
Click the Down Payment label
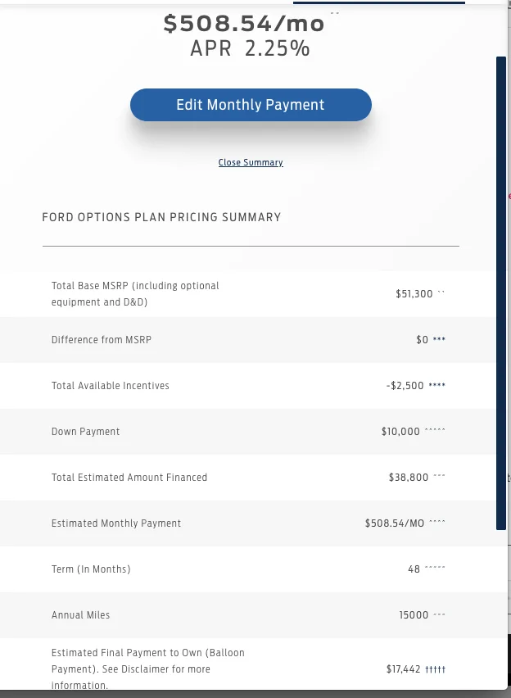pos(85,432)
